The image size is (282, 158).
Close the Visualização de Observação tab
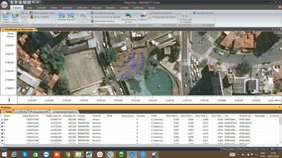click(x=35, y=29)
